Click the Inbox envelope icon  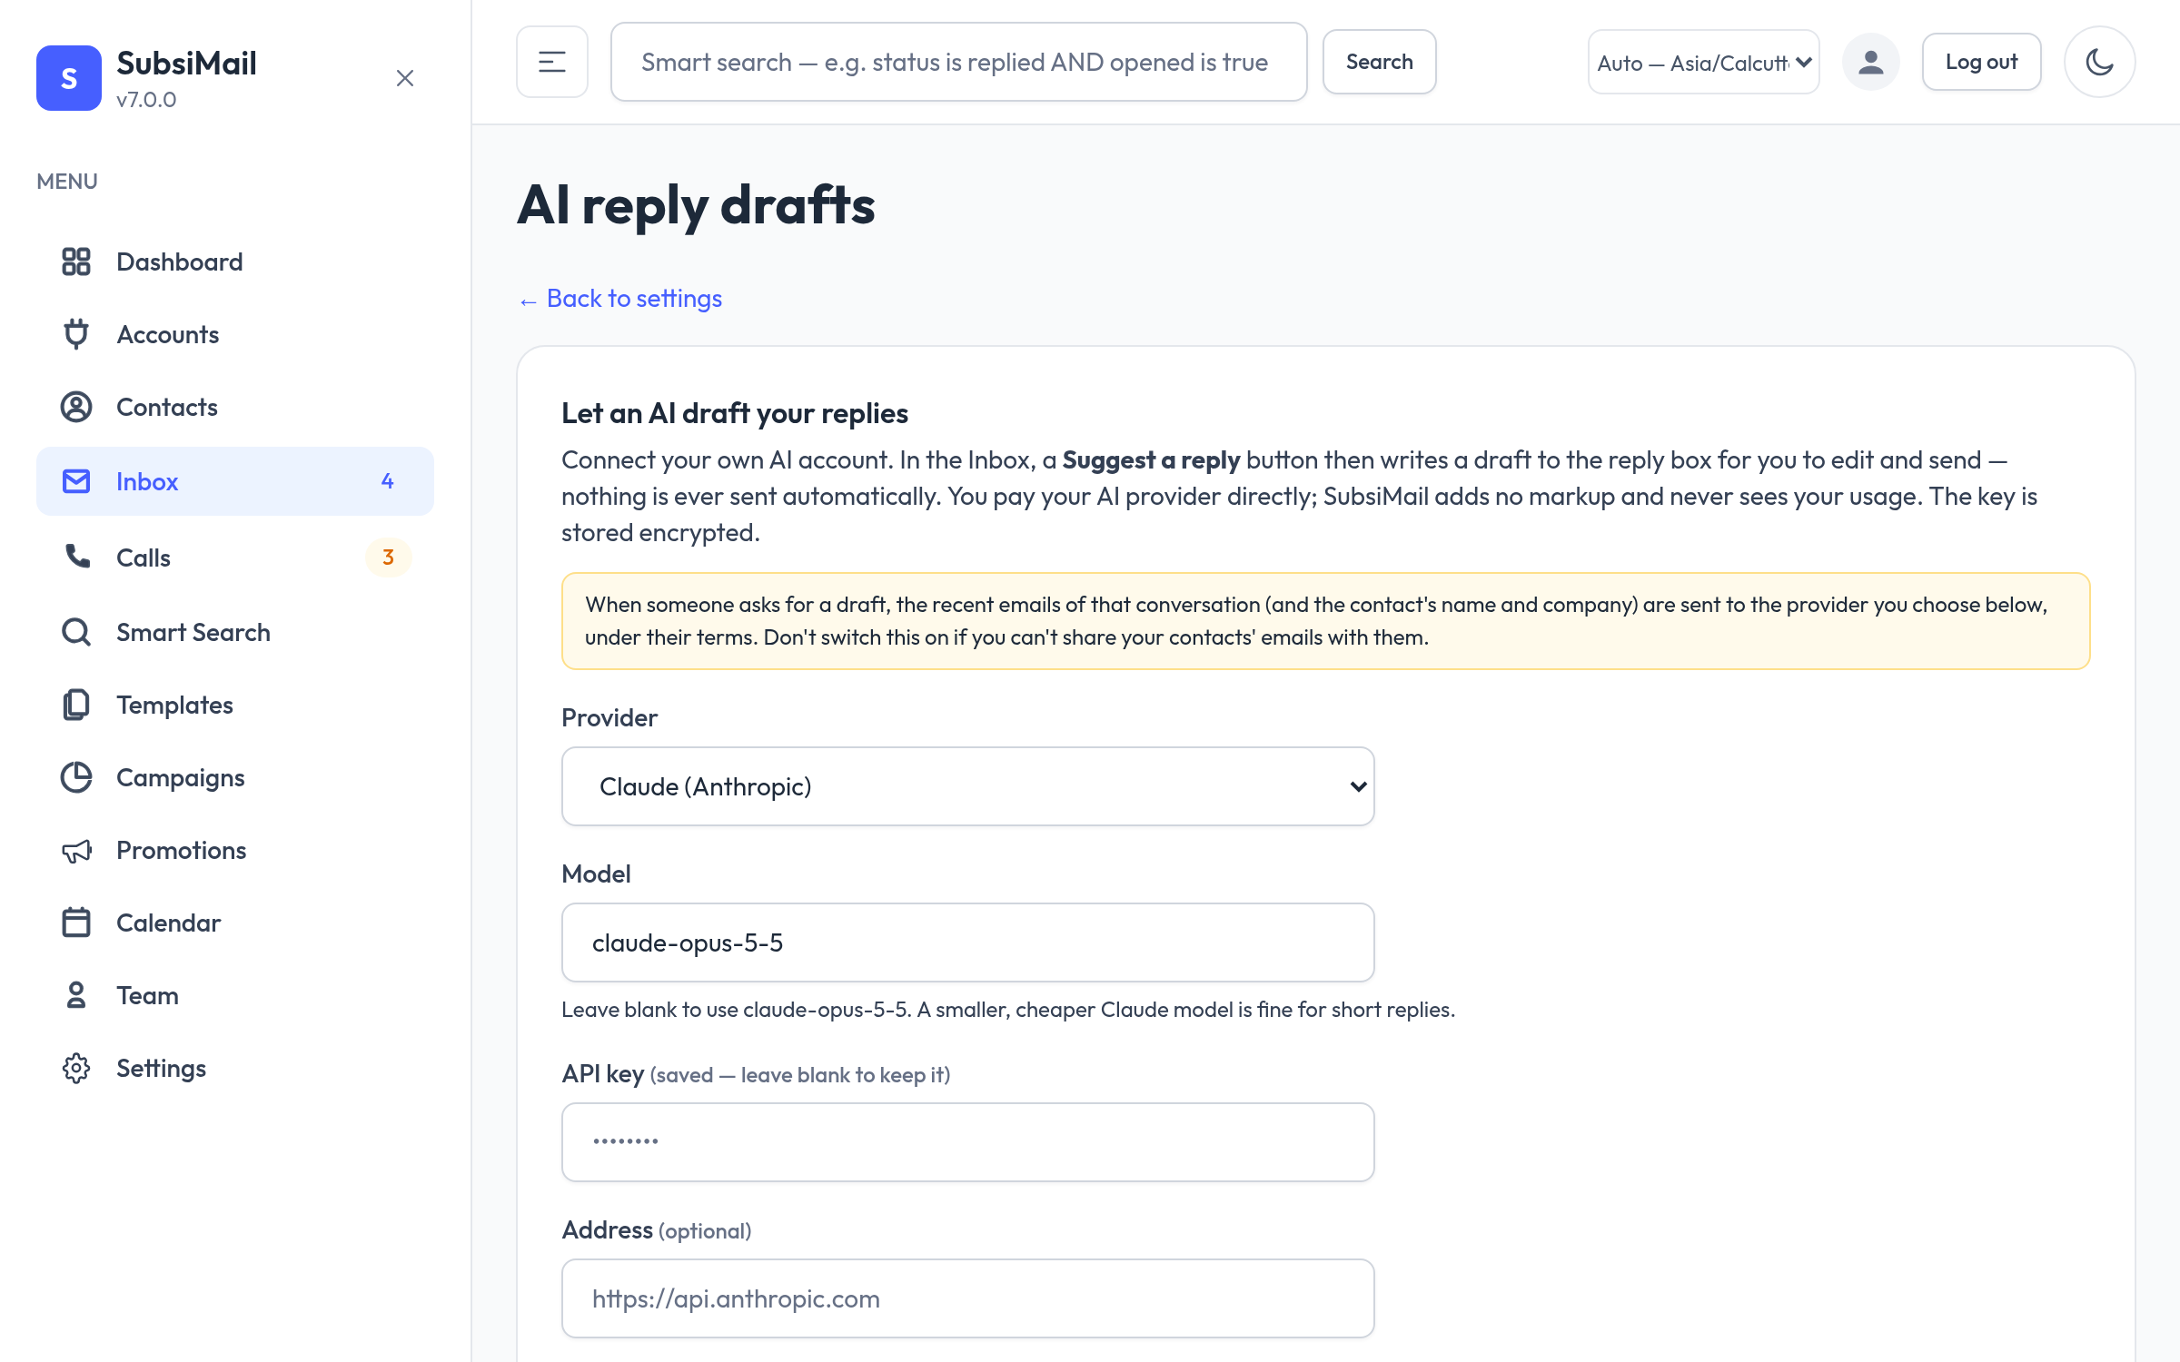[76, 481]
